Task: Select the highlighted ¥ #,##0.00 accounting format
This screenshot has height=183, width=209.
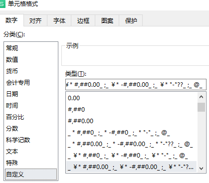Action: click(131, 167)
